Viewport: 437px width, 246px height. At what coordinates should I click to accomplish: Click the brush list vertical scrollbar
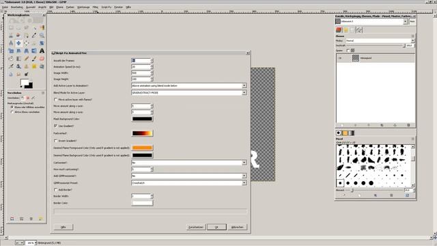(412, 165)
